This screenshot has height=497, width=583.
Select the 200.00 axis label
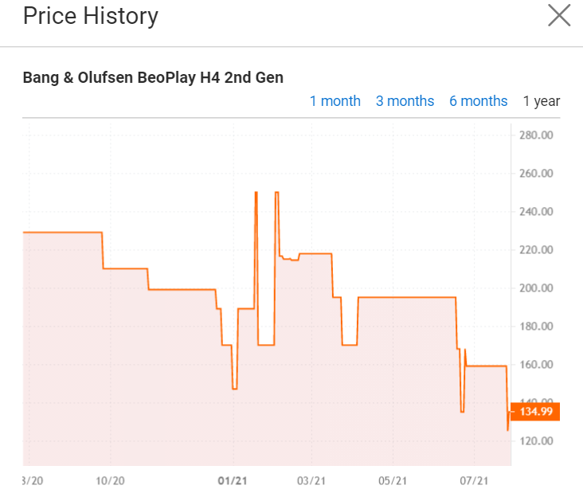coord(535,288)
